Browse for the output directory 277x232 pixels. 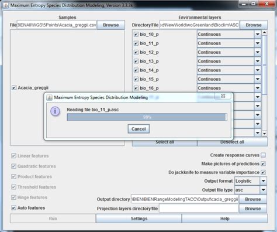tap(253, 199)
